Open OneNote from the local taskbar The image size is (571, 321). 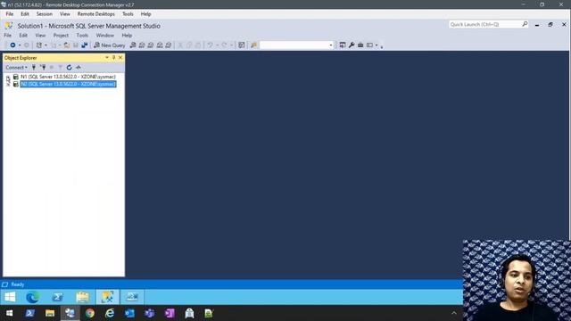[x=170, y=313]
